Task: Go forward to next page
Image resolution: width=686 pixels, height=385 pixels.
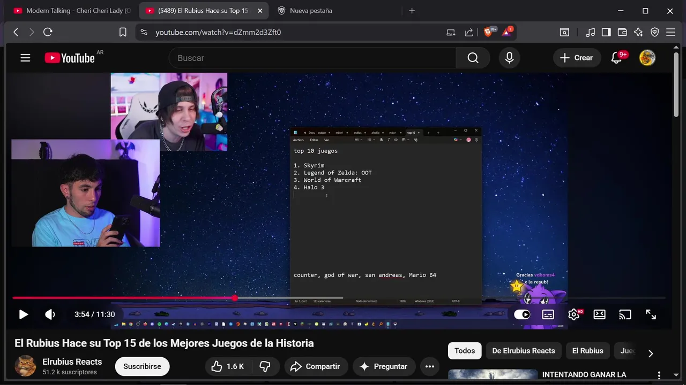Action: [32, 32]
